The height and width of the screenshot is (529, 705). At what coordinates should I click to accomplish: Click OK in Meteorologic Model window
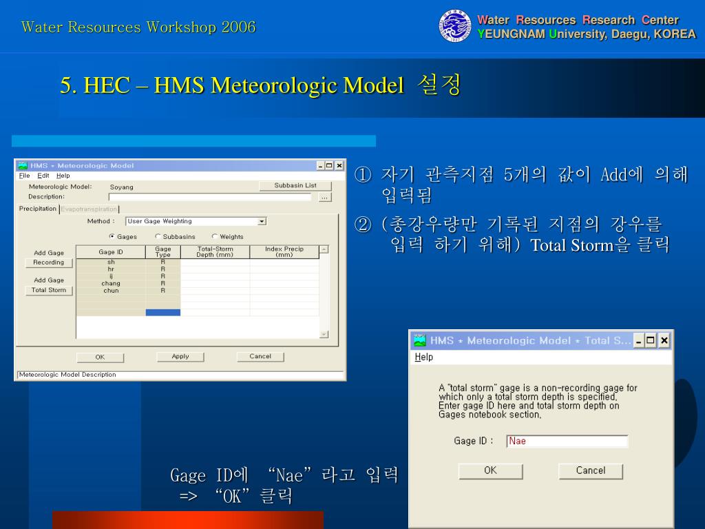(100, 357)
